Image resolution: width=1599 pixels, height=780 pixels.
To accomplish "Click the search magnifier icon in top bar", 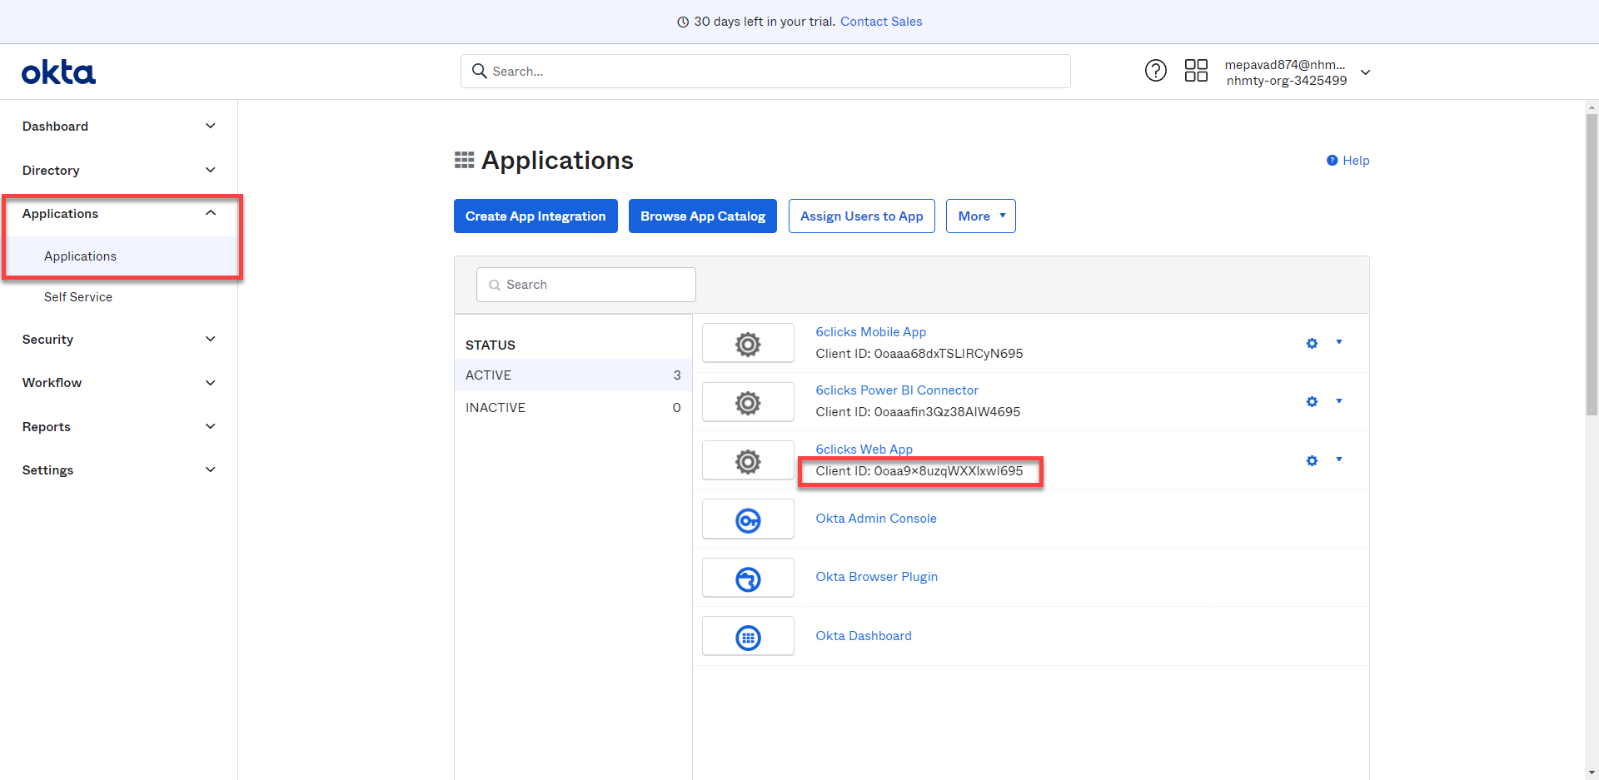I will [480, 71].
